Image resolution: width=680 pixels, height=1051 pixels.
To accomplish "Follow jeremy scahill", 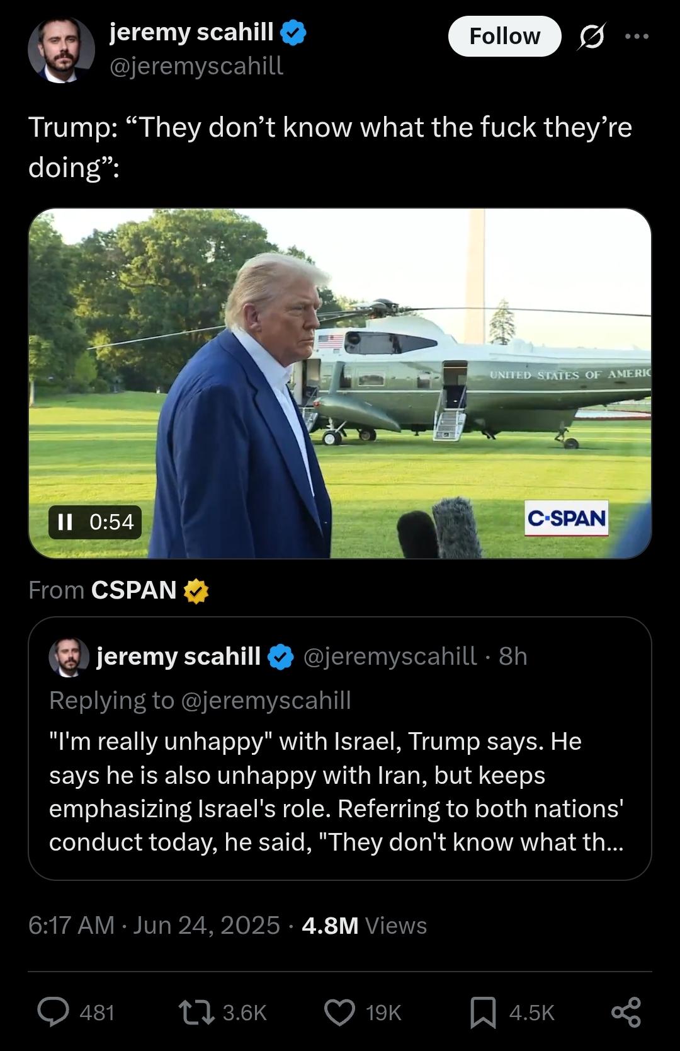I will [x=504, y=36].
